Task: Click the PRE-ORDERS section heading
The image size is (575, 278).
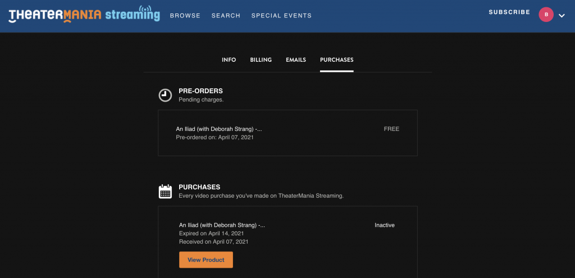Action: (200, 91)
